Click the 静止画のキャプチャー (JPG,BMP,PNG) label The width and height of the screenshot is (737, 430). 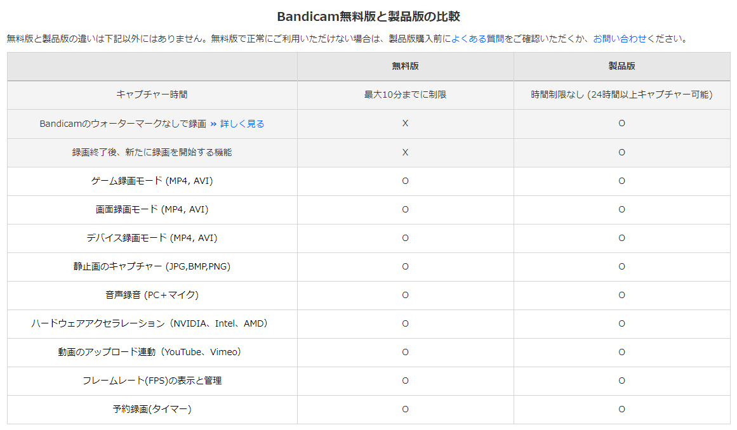[152, 266]
